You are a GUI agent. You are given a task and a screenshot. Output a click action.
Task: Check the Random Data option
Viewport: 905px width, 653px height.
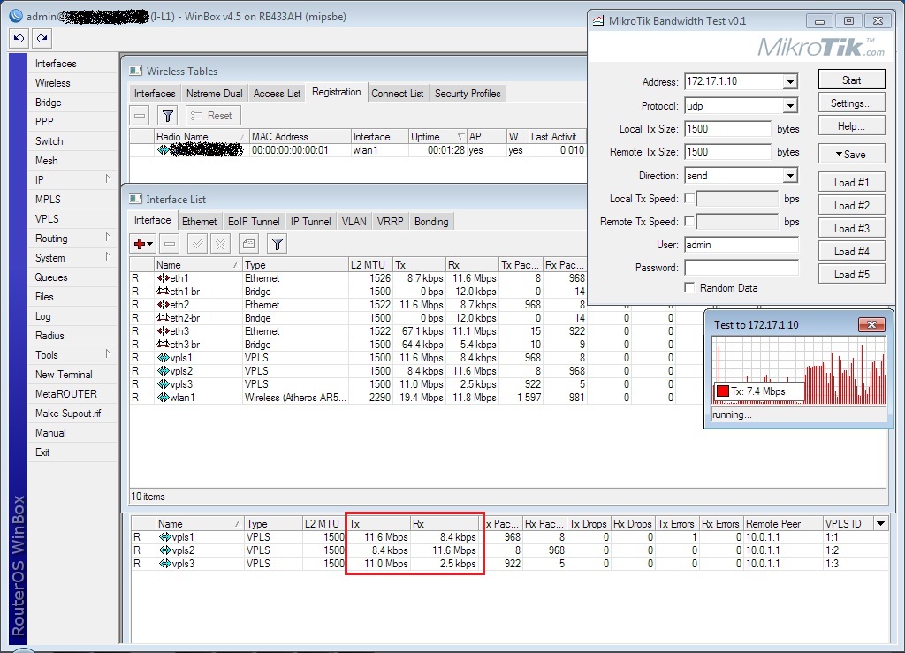pyautogui.click(x=689, y=288)
